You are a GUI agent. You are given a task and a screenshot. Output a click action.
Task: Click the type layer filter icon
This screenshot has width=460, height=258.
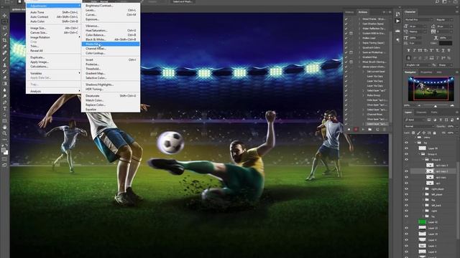(x=441, y=120)
